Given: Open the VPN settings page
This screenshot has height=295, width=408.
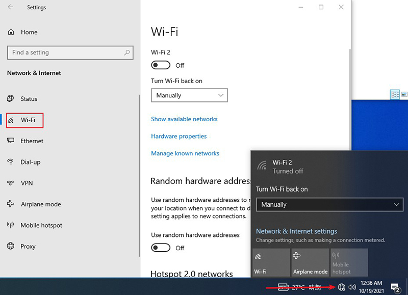Looking at the screenshot, I should tap(20, 183).
